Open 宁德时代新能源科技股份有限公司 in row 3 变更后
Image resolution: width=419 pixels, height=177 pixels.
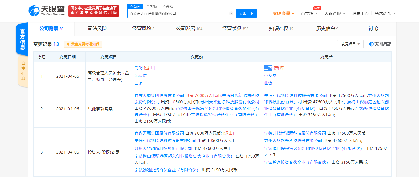click(295, 133)
